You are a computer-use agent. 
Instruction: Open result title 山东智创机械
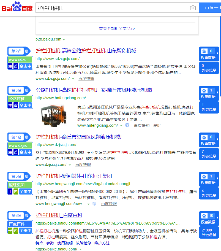(86, 51)
